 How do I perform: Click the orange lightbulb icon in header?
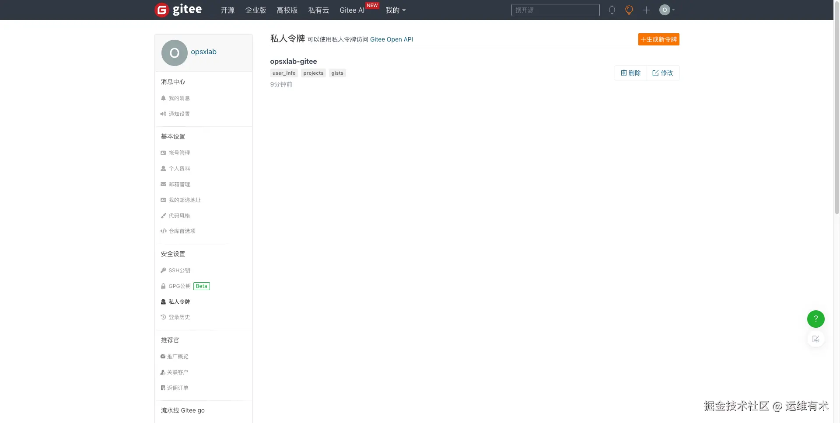coord(629,10)
